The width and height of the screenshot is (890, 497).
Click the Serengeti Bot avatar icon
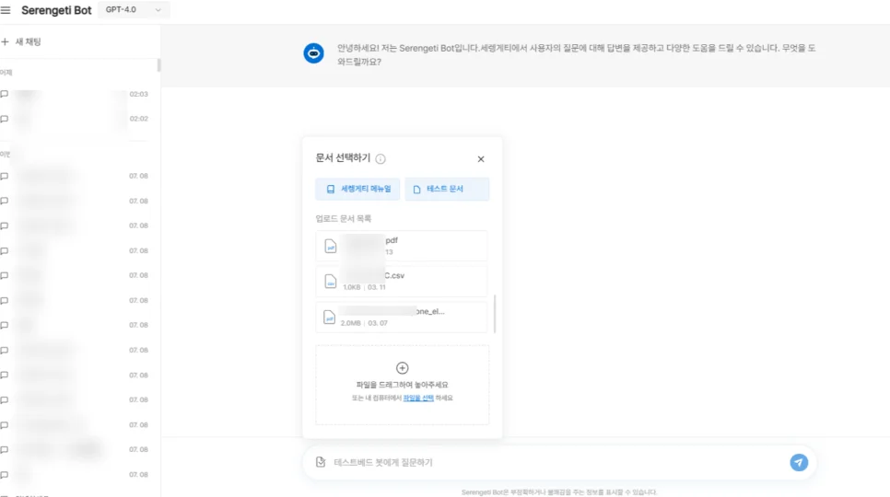pyautogui.click(x=313, y=53)
